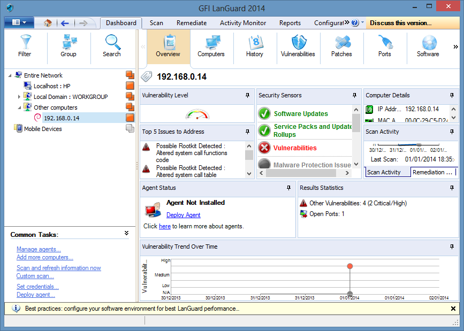The image size is (464, 331).
Task: Pin the Computer Details panel
Action: tap(452, 95)
